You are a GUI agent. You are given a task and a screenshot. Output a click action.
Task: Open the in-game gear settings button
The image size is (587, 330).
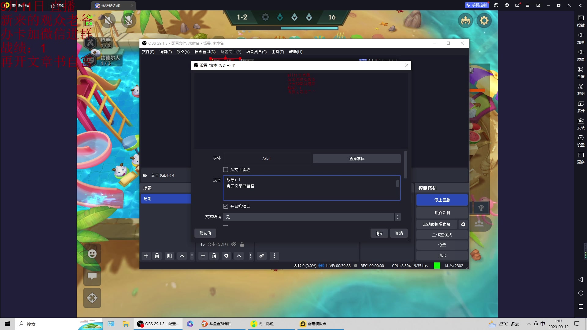[484, 21]
